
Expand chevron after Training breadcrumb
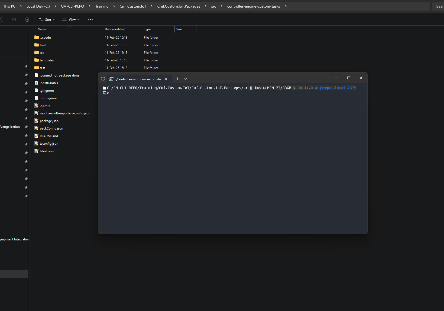coord(114,6)
